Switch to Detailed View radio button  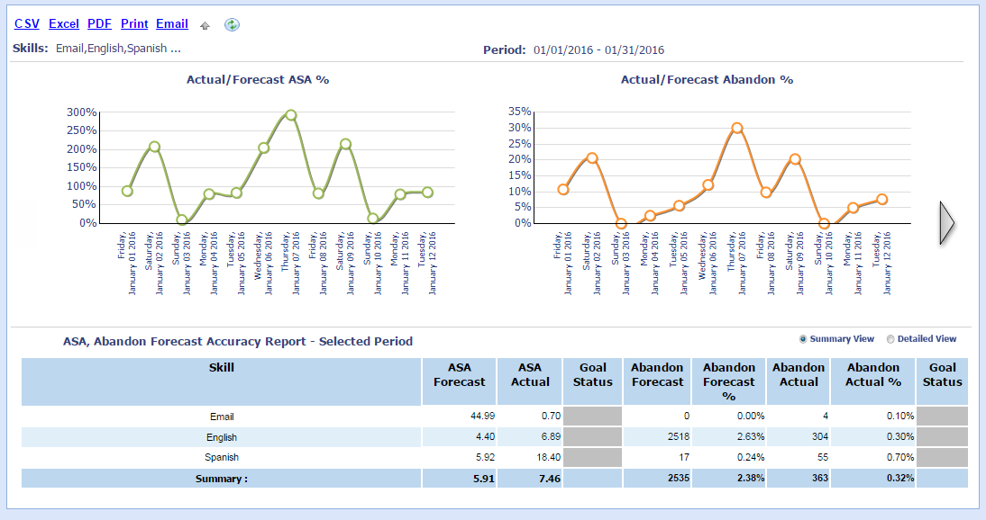(x=890, y=339)
